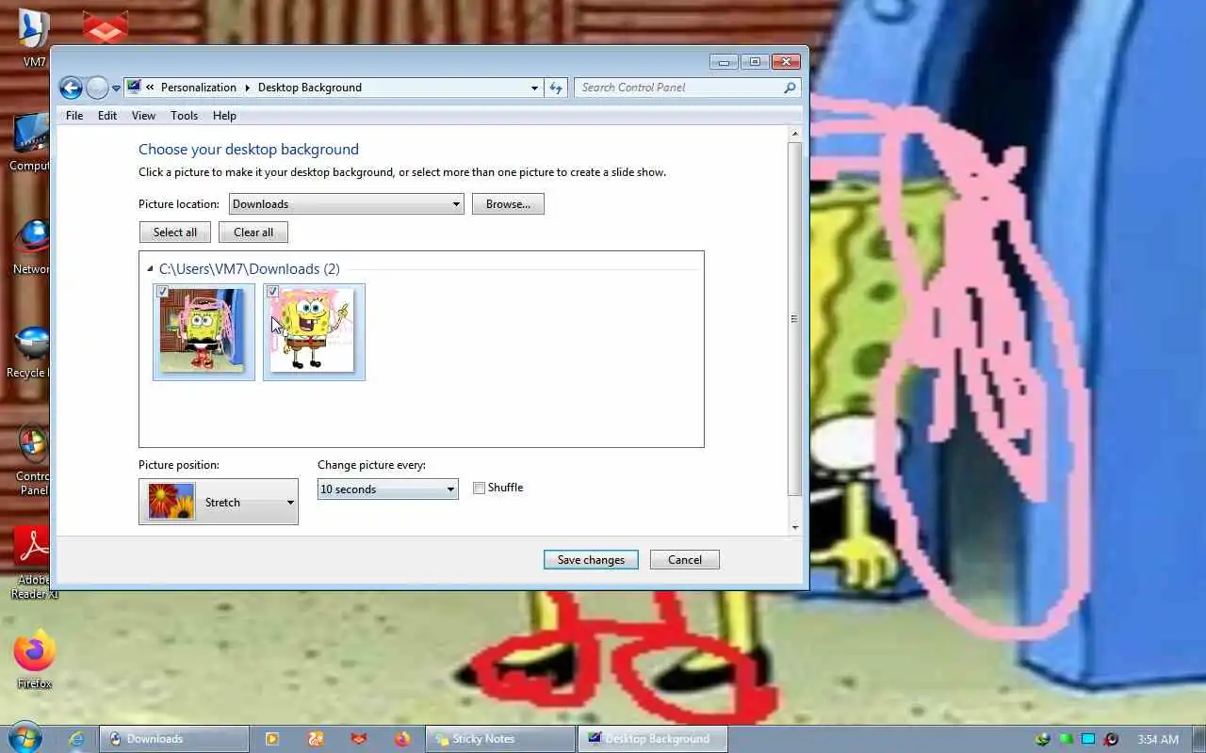Click Desktop Background breadcrumb segment

point(309,88)
